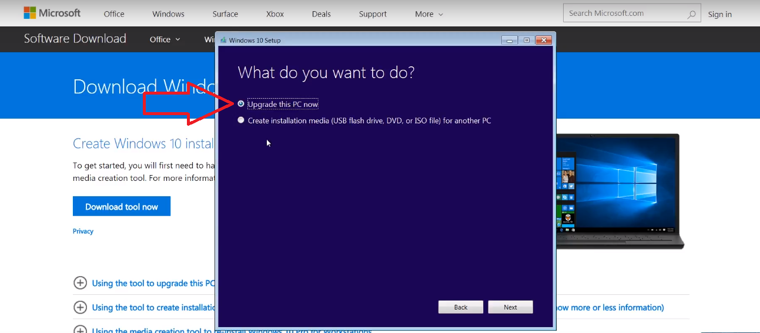Viewport: 760px width, 333px height.
Task: Open the Support navigation item
Action: tap(373, 14)
